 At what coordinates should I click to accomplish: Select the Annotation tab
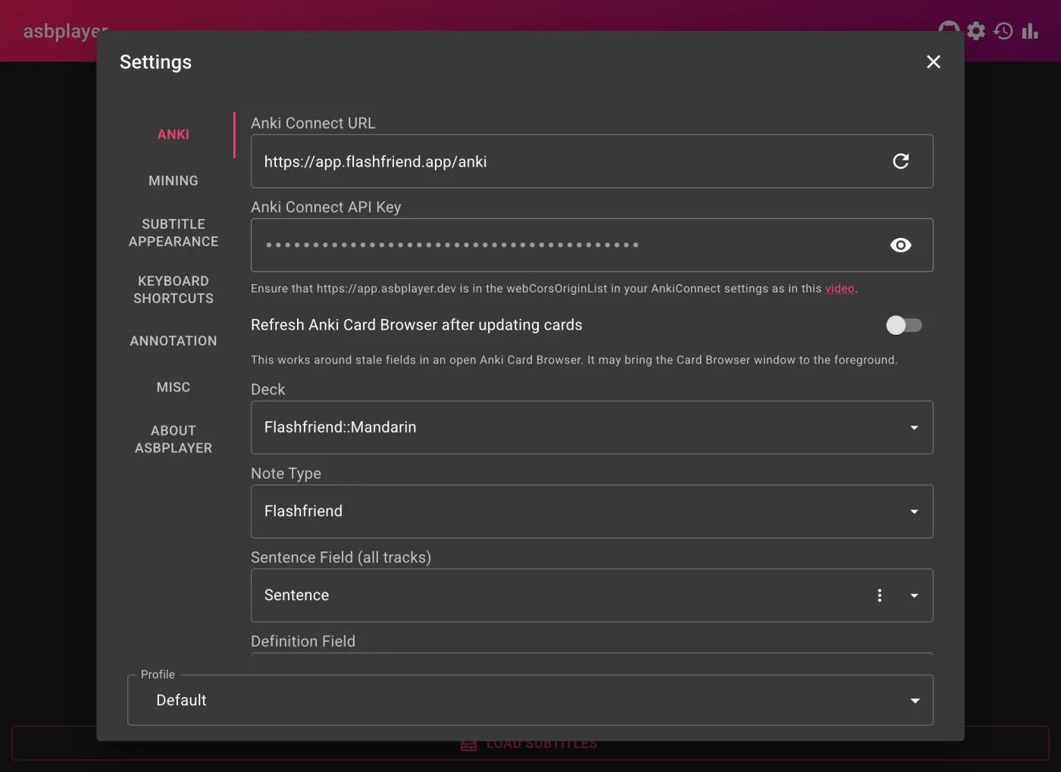[174, 341]
